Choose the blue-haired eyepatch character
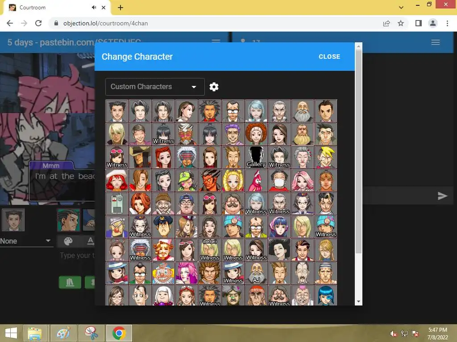457x342 pixels. 325,295
